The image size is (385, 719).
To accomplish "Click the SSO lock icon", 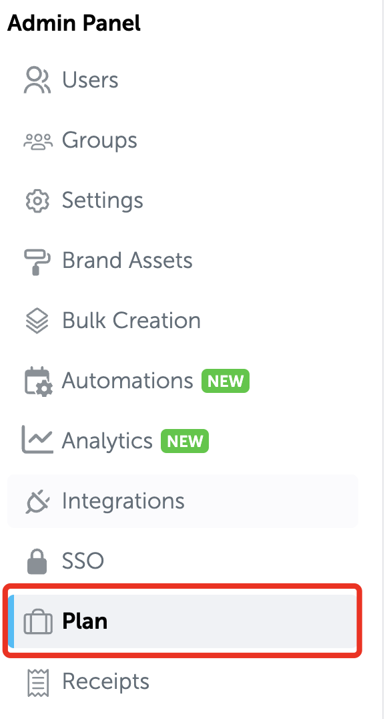I will pyautogui.click(x=37, y=561).
